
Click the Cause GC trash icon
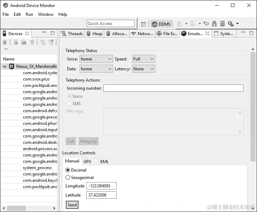coord(32,43)
